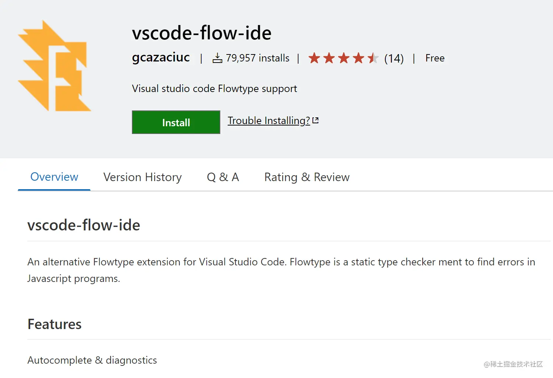Screen dimensions: 553x378
Task: Click the Features section heading
Action: point(55,324)
